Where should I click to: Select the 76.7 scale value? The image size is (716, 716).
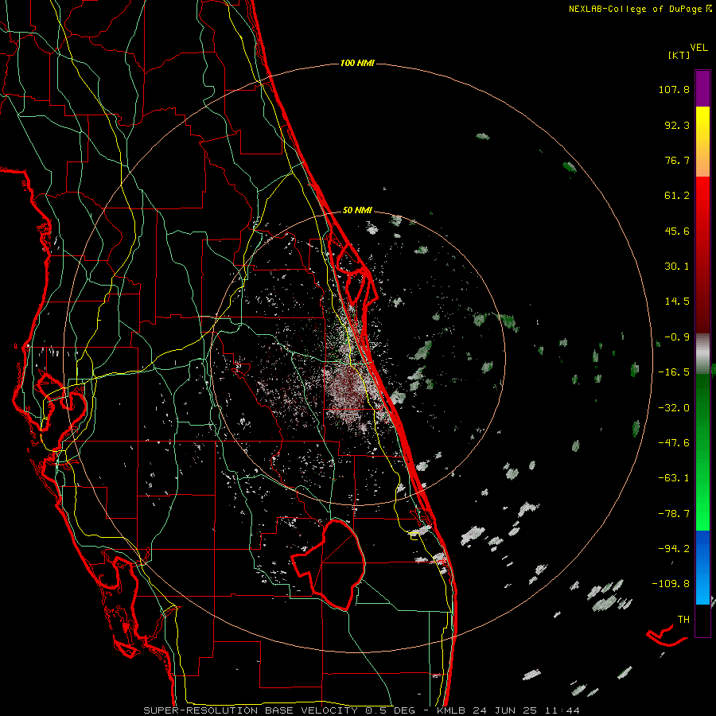[x=677, y=160]
